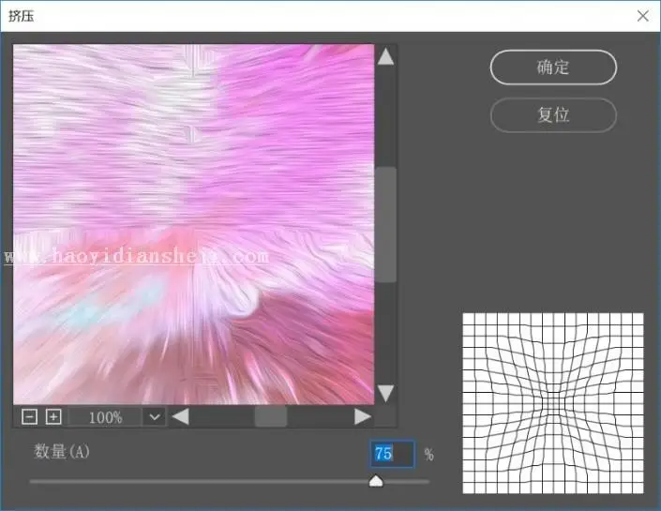Viewport: 661px width, 511px height.
Task: Click preview scroll left arrow
Action: (180, 417)
